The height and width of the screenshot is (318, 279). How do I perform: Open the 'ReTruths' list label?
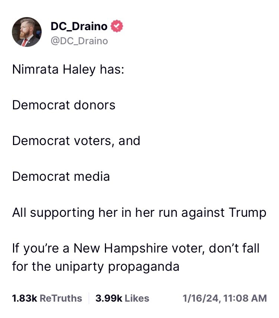[60, 298]
